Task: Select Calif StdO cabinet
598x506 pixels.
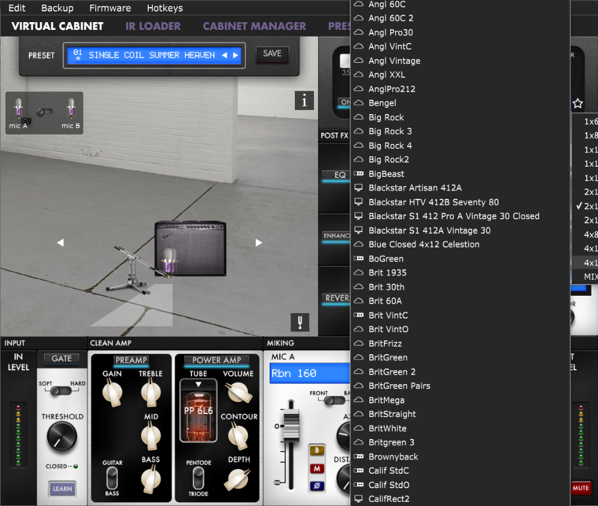Action: (460, 484)
